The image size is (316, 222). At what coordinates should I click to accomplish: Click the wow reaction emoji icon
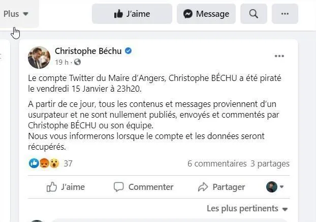(54, 163)
